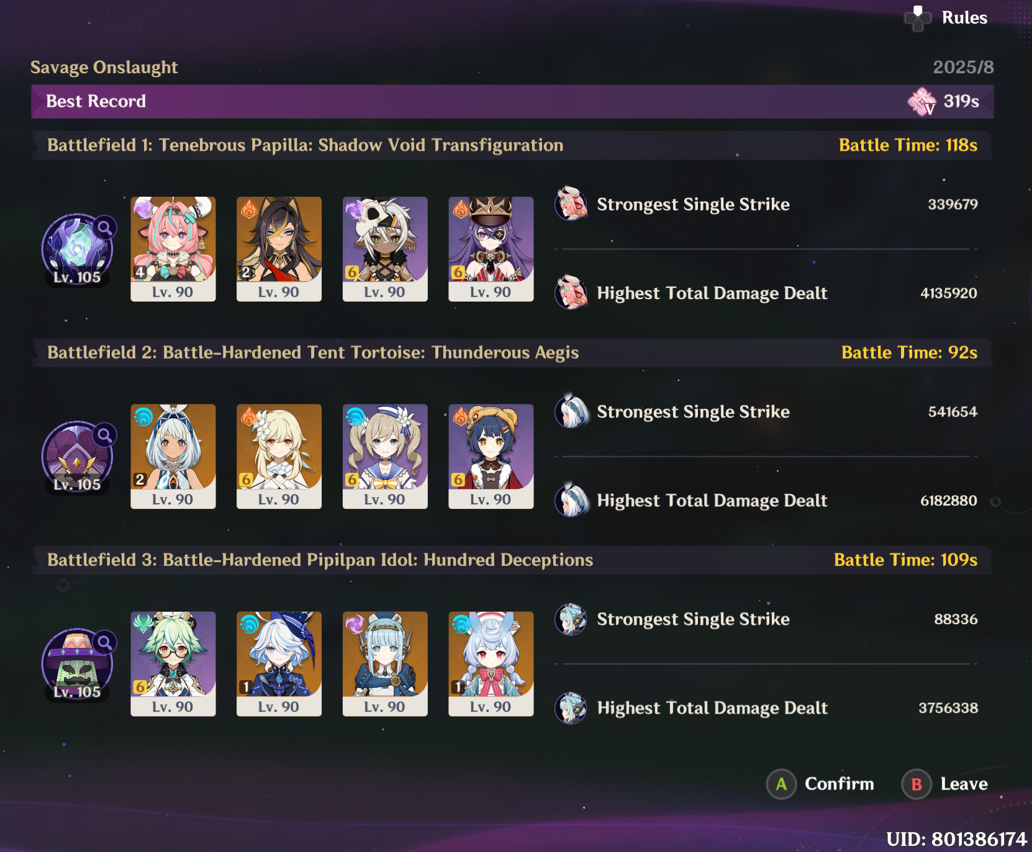Viewport: 1032px width, 852px height.
Task: Inspect the Tent Tortoise boss icon
Action: pyautogui.click(x=78, y=457)
